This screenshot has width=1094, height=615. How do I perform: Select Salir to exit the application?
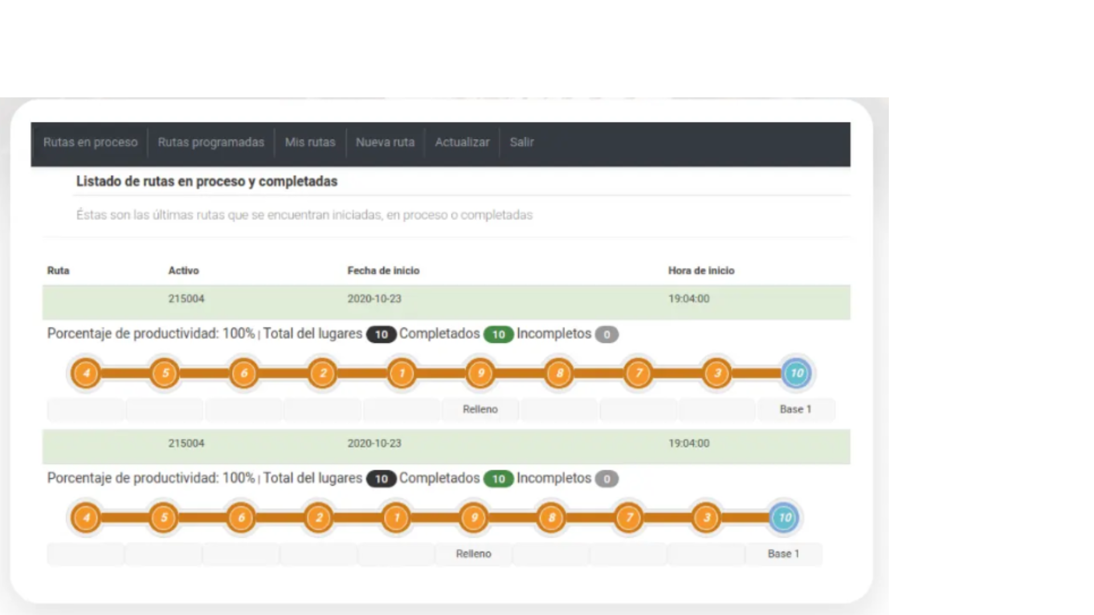(x=521, y=142)
